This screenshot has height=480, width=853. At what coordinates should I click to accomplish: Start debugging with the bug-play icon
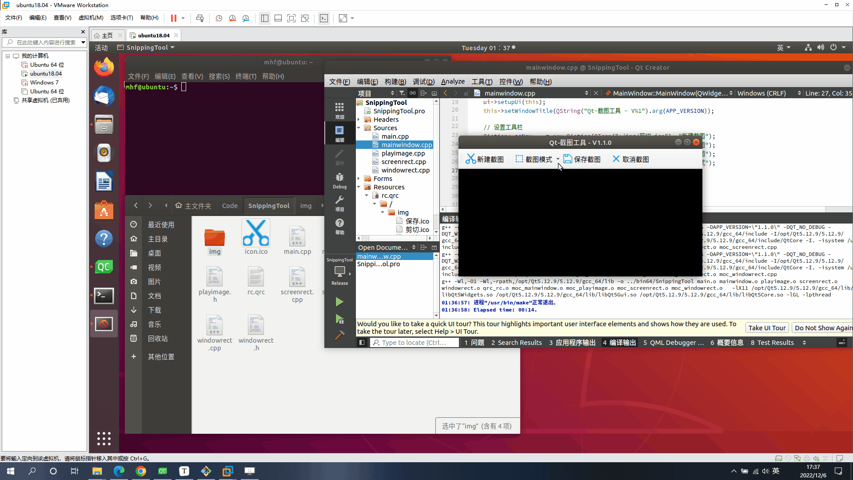point(339,319)
